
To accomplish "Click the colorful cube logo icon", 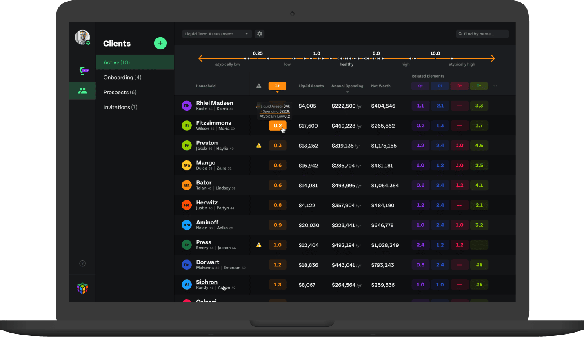I will pyautogui.click(x=82, y=288).
